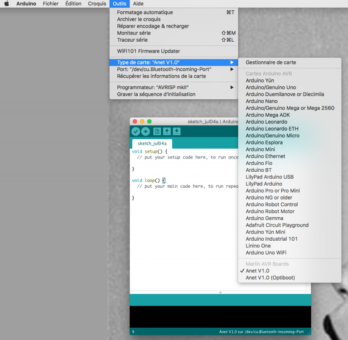
Task: Expand the Programmateur AVRISP mkII submenu
Action: click(174, 87)
